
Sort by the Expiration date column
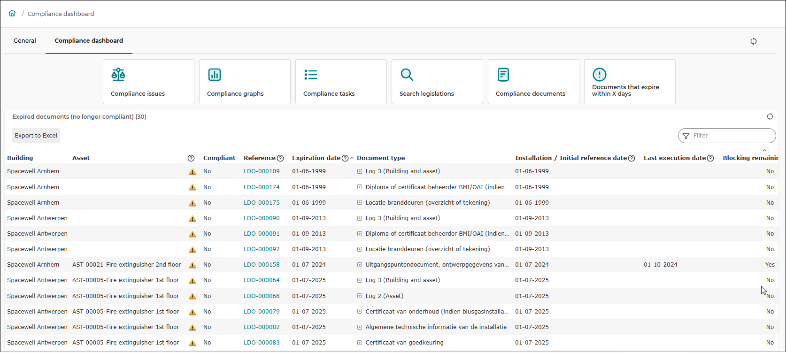click(316, 158)
